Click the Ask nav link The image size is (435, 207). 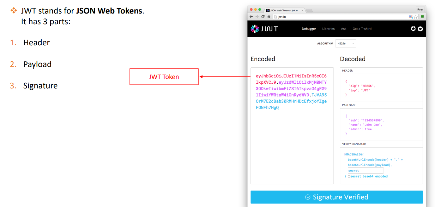tap(344, 29)
